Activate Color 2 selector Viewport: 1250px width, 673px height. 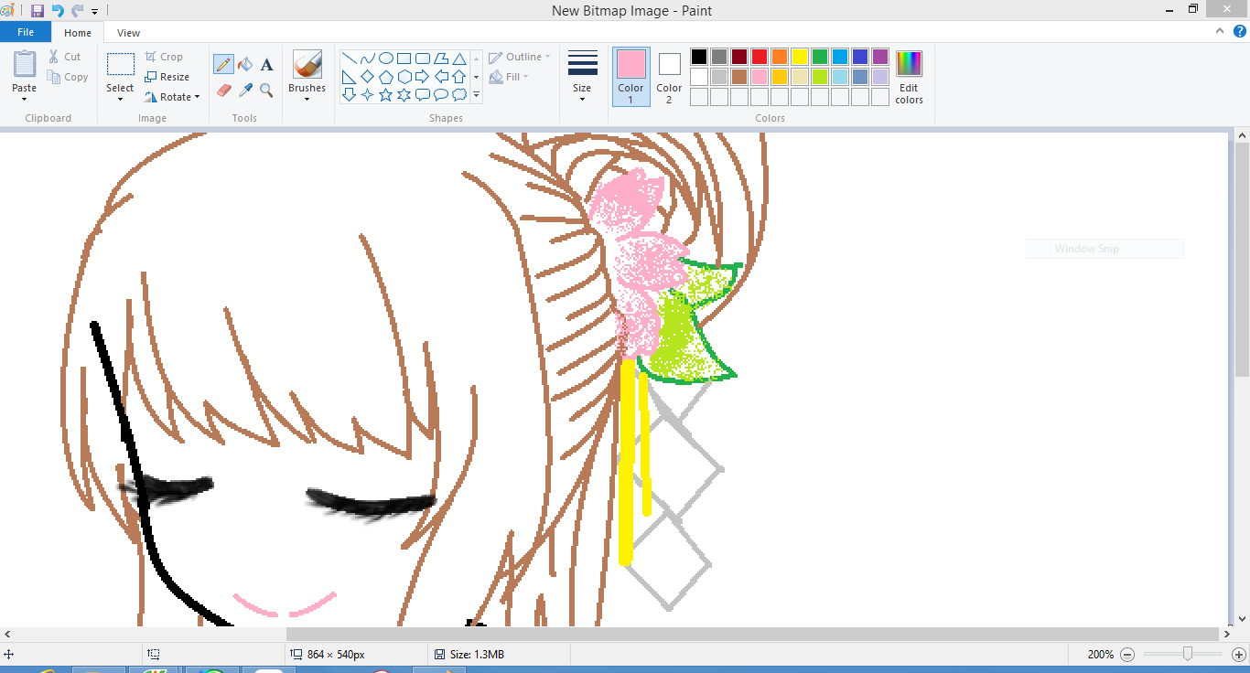click(669, 76)
